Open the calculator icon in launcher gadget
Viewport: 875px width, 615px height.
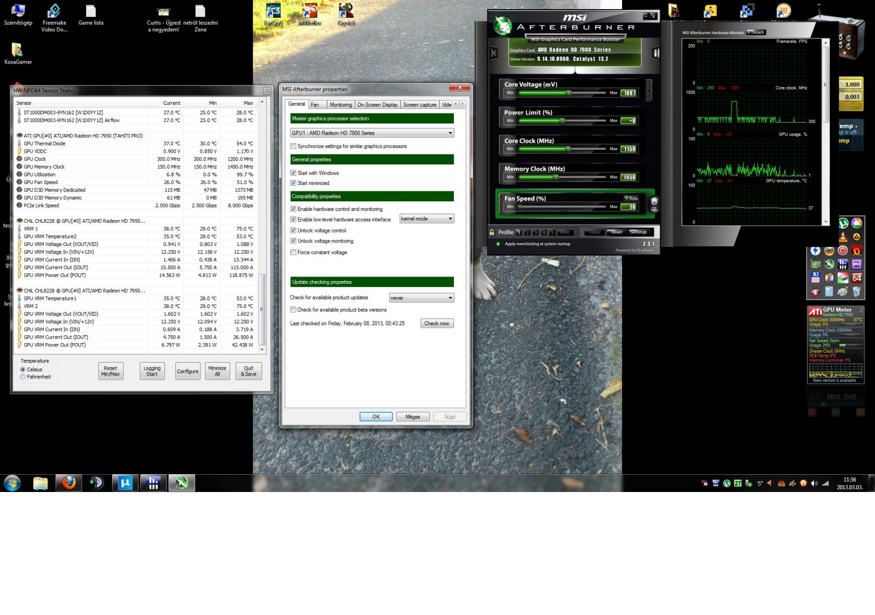[x=829, y=291]
